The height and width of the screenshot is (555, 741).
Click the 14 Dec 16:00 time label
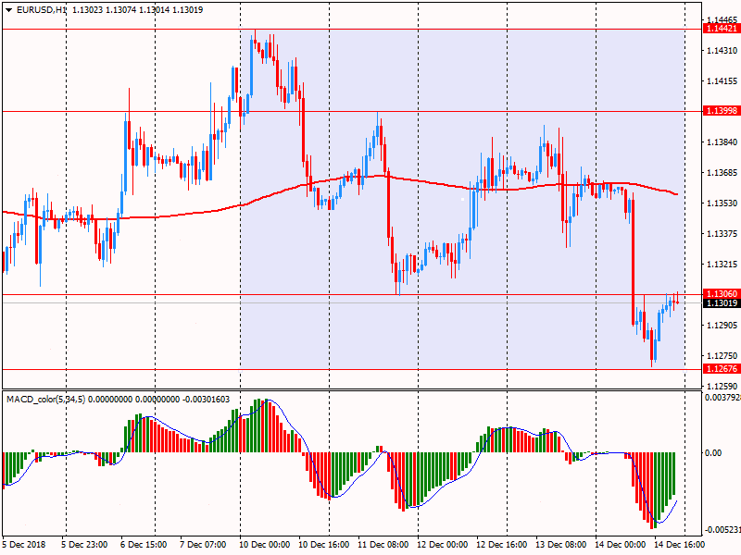[x=677, y=545]
